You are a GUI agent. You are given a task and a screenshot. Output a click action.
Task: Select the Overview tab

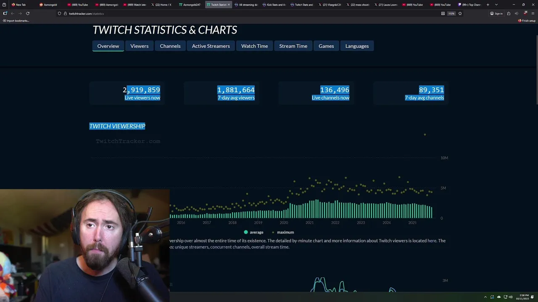click(108, 46)
